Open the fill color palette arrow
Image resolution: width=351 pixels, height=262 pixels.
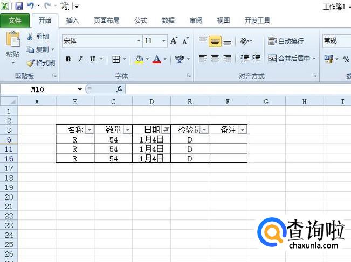(147, 59)
